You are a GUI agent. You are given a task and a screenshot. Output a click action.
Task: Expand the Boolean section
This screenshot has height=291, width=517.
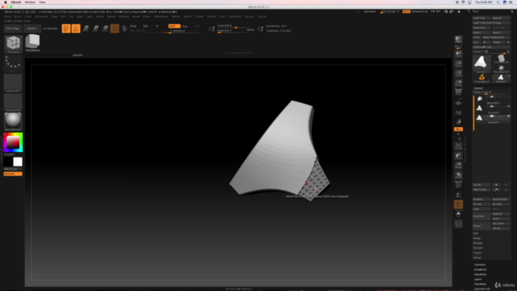[x=477, y=243]
